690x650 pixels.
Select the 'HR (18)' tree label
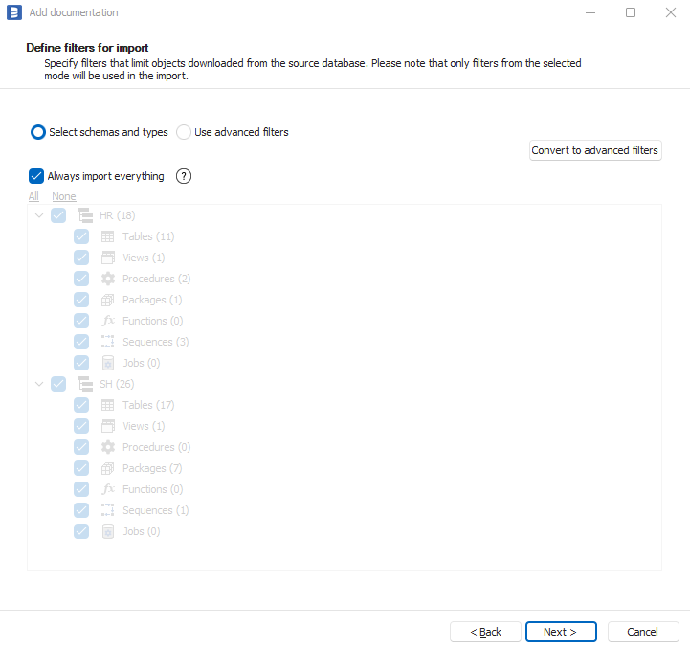tap(117, 215)
